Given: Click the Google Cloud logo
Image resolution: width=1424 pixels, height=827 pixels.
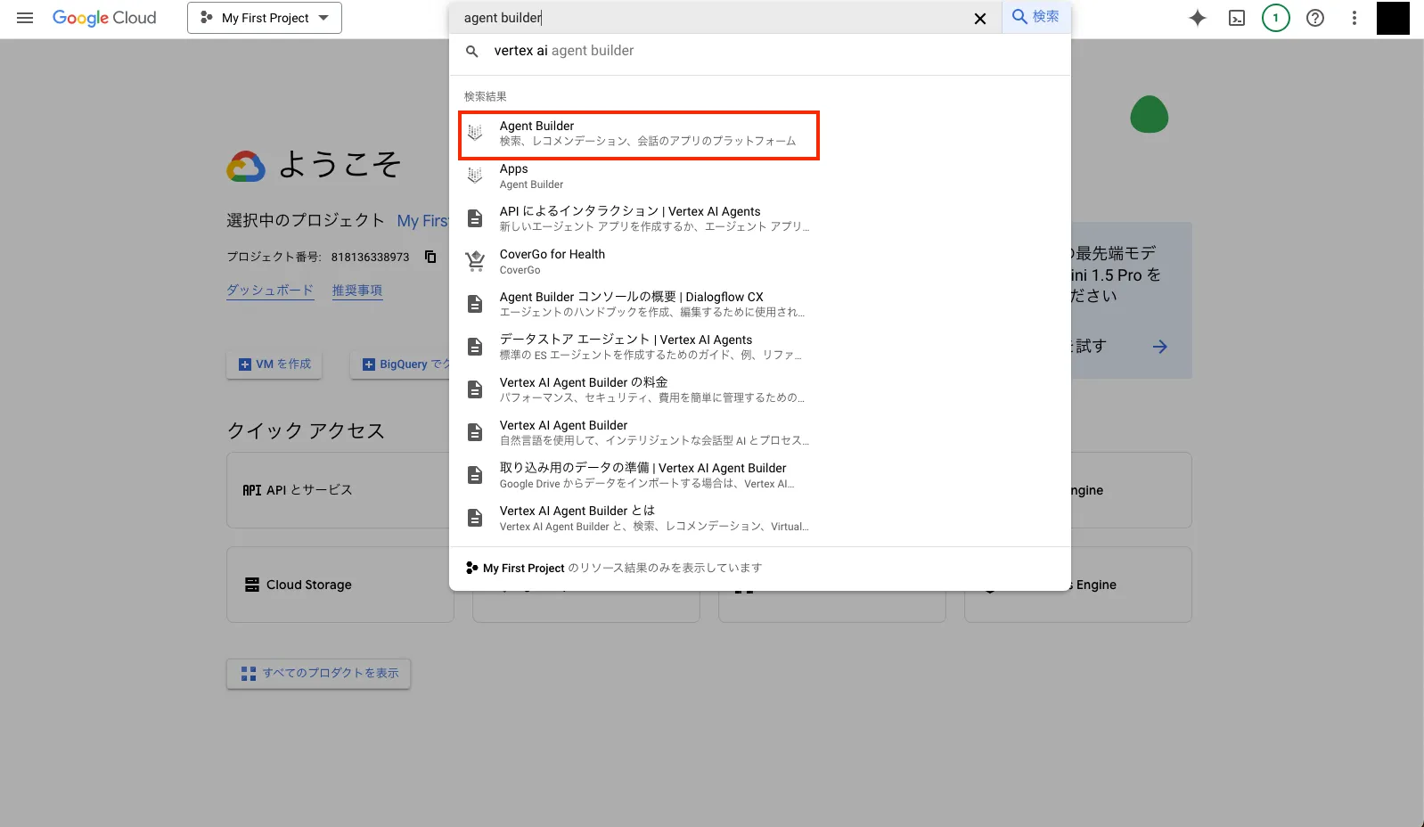Looking at the screenshot, I should click(x=104, y=18).
